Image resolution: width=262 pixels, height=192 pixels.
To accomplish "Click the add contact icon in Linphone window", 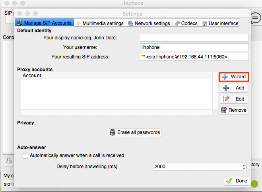I will 9,161.
